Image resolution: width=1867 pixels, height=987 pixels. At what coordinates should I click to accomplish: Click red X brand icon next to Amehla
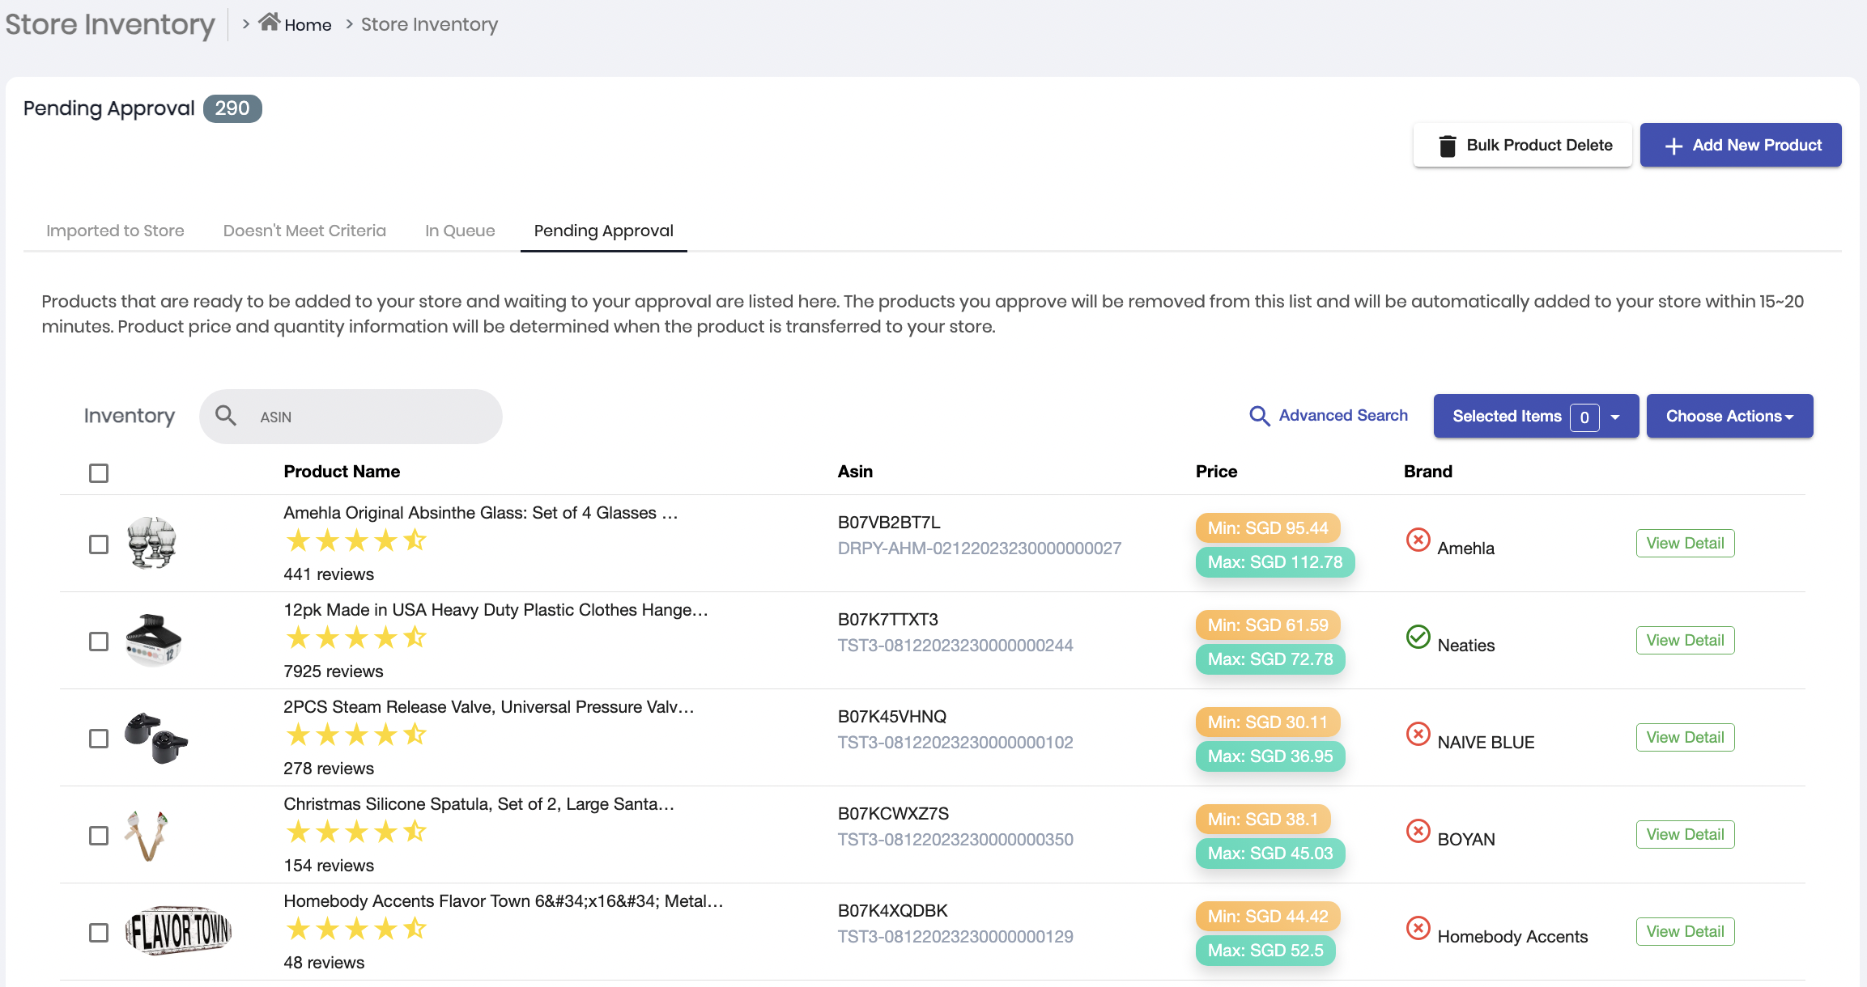click(1418, 540)
